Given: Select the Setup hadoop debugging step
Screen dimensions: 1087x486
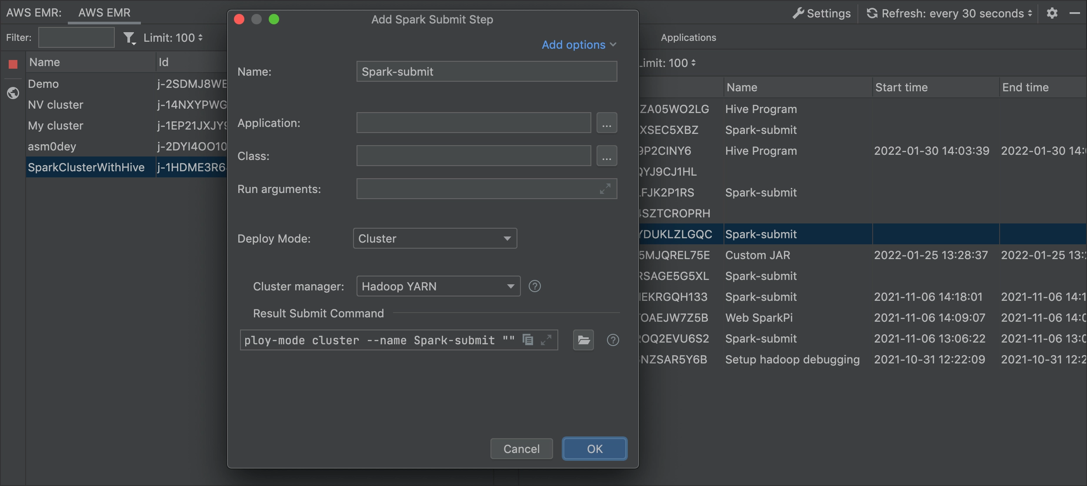Looking at the screenshot, I should tap(863, 360).
